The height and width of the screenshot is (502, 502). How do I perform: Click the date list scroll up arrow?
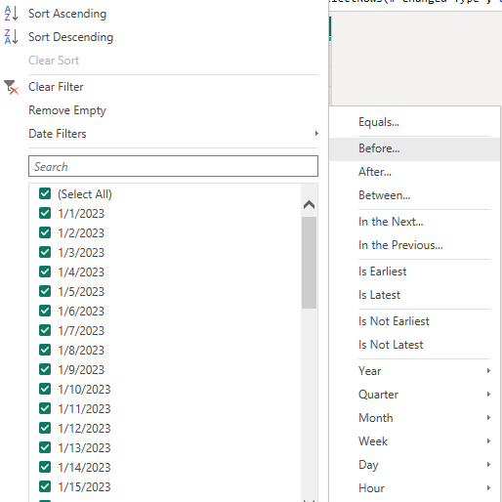point(309,205)
